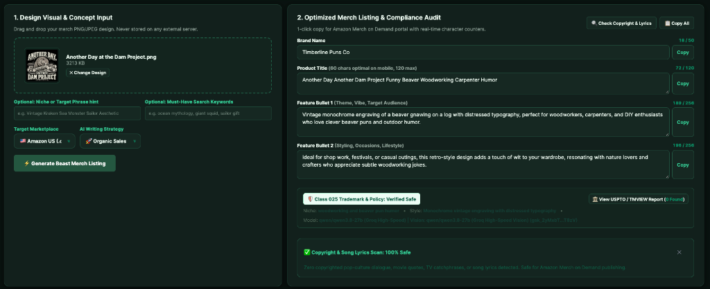Open the Target Marketplace dropdown

coord(44,141)
